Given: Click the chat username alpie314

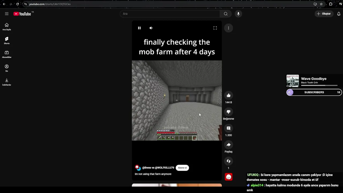Looking at the screenshot, I should tap(257, 185).
